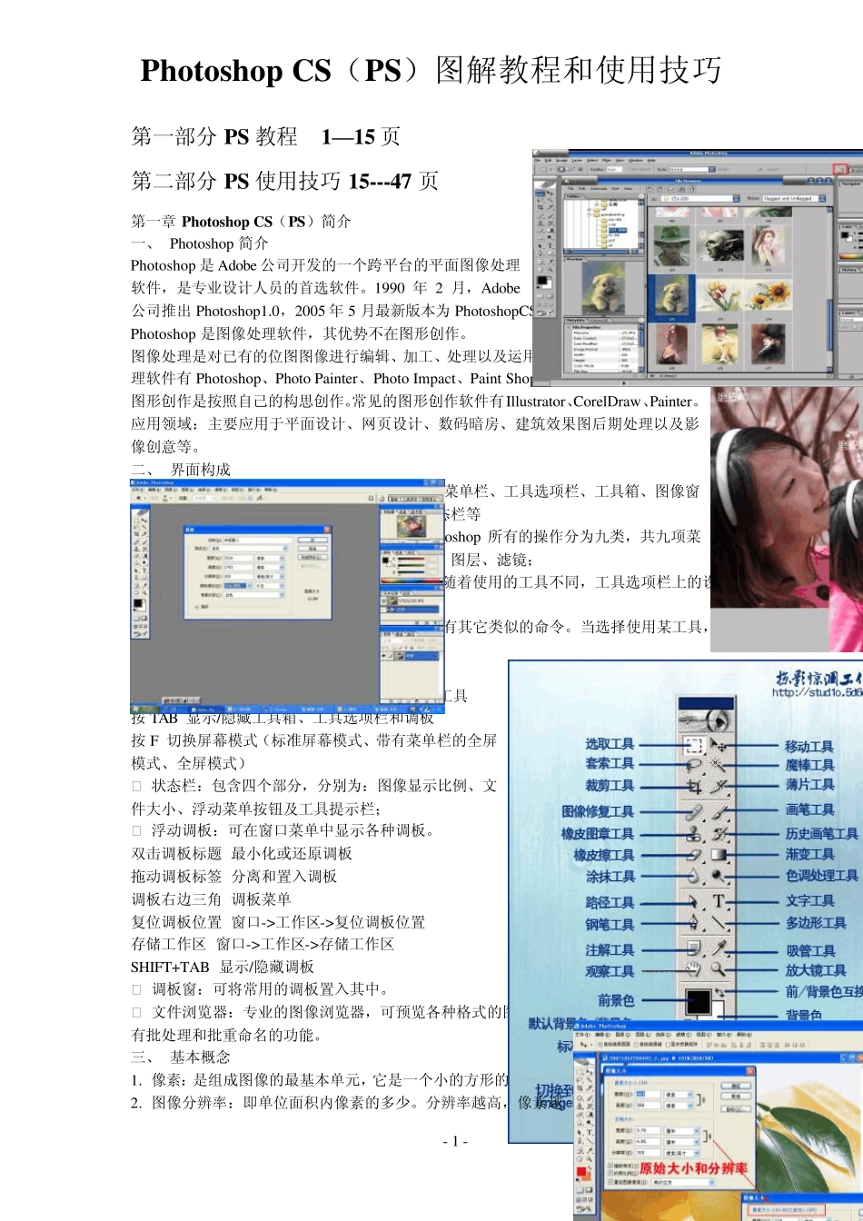The height and width of the screenshot is (1221, 863).
Task: Open 编辑 menu in bottom Photoshop window
Action: [604, 1034]
